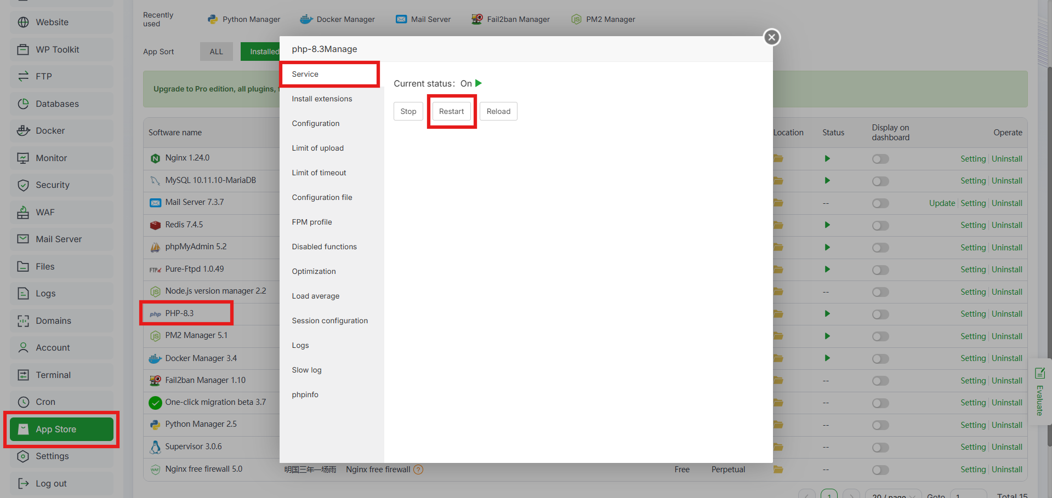
Task: Click the Domains icon in sidebar
Action: pos(23,321)
